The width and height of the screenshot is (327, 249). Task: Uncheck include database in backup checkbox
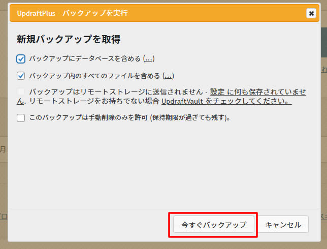(x=21, y=59)
